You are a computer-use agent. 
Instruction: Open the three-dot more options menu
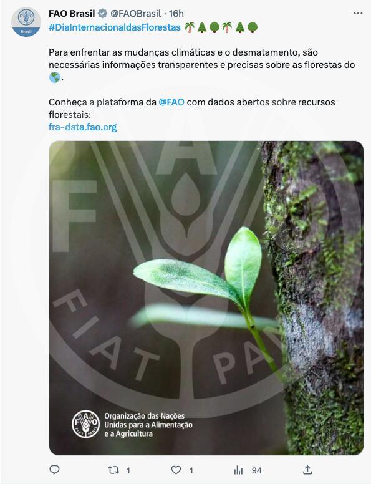[358, 14]
